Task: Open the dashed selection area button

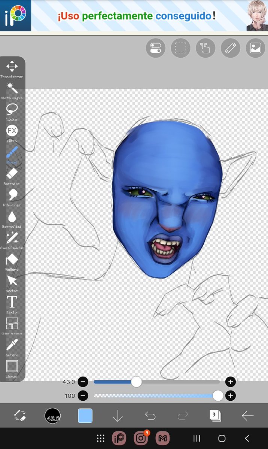Action: click(180, 48)
